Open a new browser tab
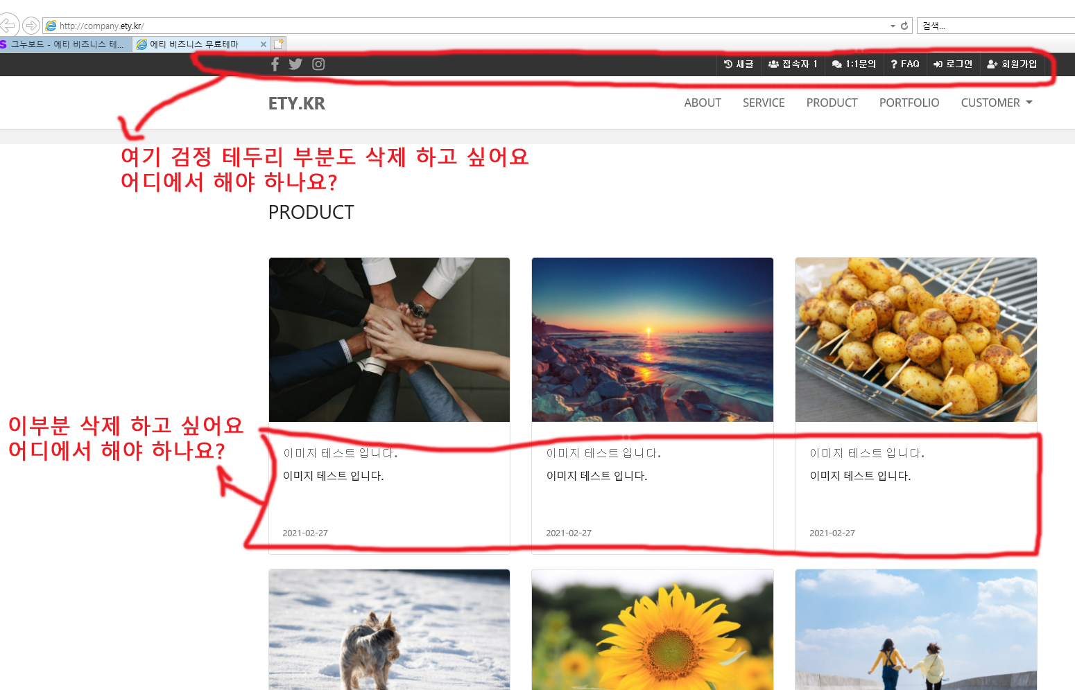 pos(279,44)
